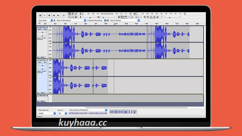Click the 7.0 mark on the timeline ruler
The image size is (242, 136).
(75, 24)
